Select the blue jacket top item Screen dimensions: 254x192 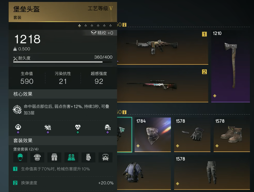click(144, 173)
